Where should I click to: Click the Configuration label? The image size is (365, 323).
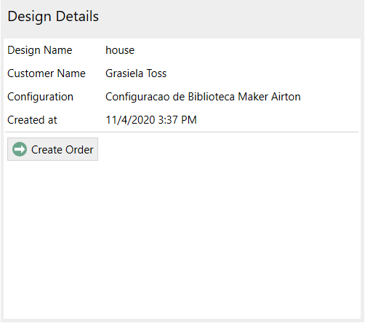tap(40, 97)
